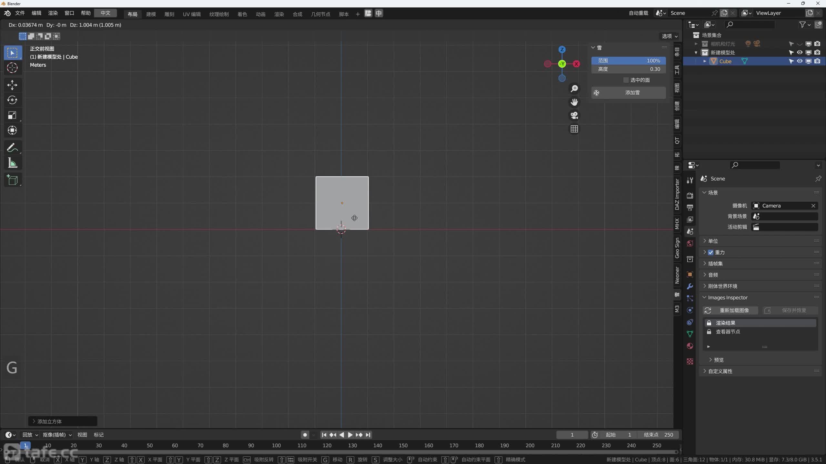Toggle camera view icon in viewport
The height and width of the screenshot is (464, 826).
coord(574,115)
